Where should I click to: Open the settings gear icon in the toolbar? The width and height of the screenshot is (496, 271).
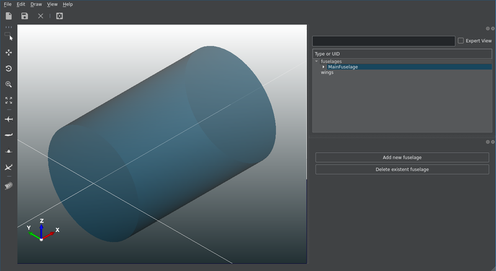point(60,16)
